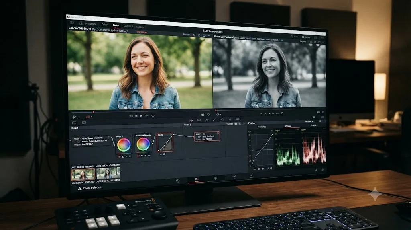Open the layout dropdown in node toolbar
Viewport: 411px width, 230px height.
[x=238, y=119]
